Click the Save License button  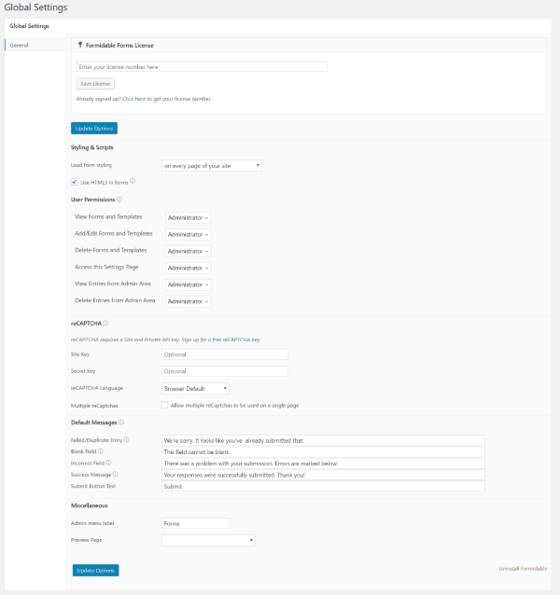[95, 83]
